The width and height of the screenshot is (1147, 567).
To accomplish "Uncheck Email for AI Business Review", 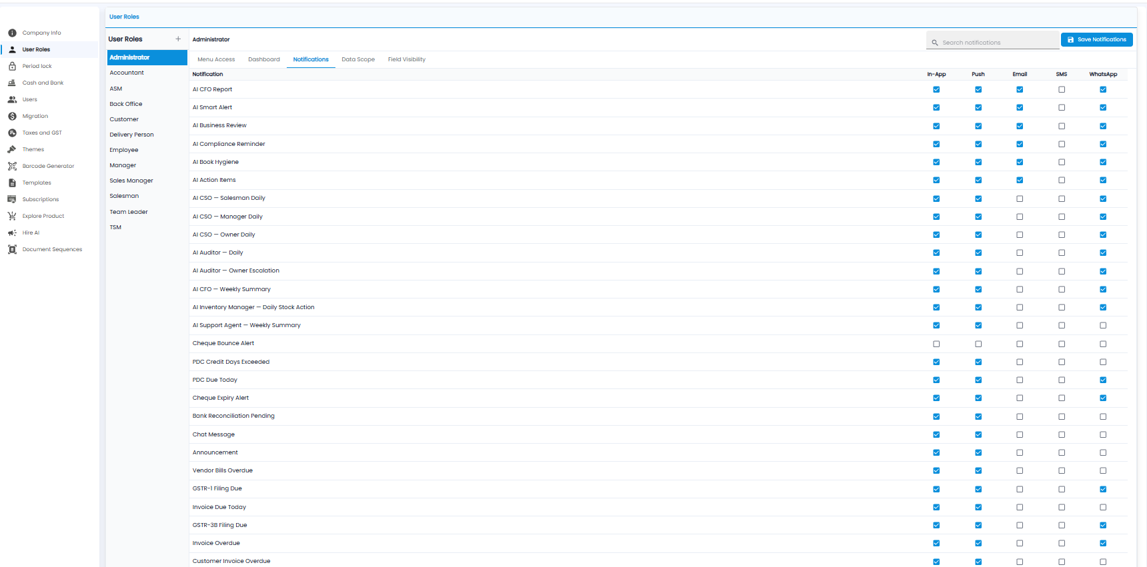I will pyautogui.click(x=1020, y=126).
